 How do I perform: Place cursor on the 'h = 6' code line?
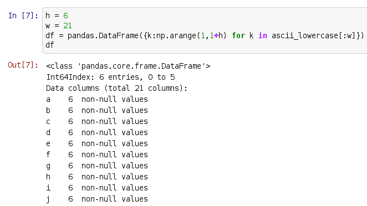(x=57, y=16)
